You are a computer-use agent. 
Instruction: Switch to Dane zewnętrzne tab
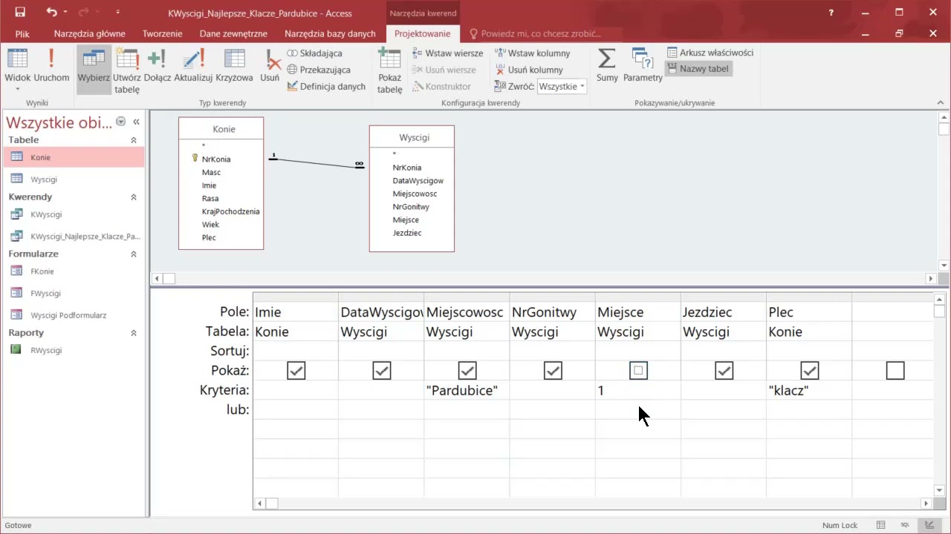(233, 33)
